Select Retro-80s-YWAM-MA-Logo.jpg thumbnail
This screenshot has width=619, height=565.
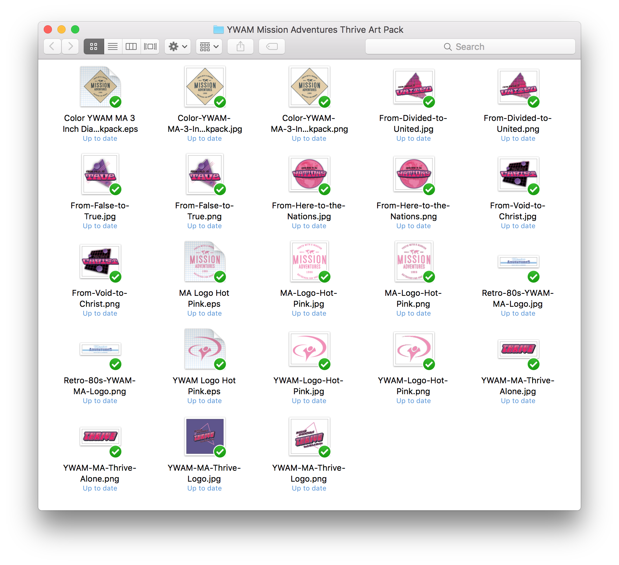pyautogui.click(x=519, y=262)
